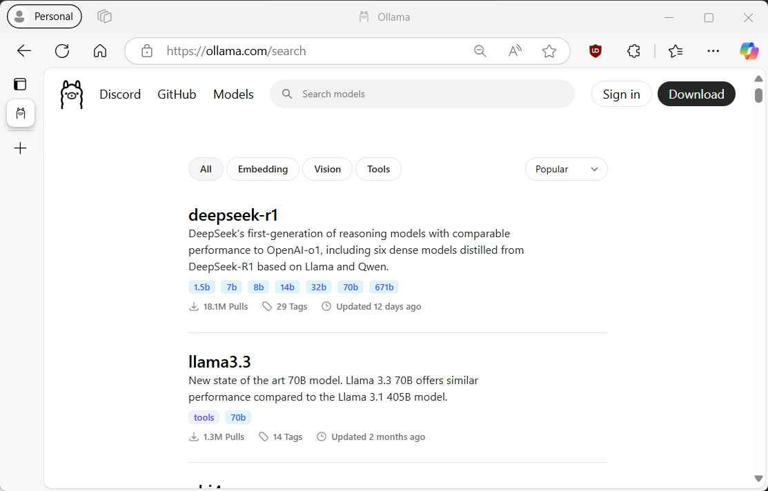Click the Download button
This screenshot has height=491, width=768.
point(696,94)
